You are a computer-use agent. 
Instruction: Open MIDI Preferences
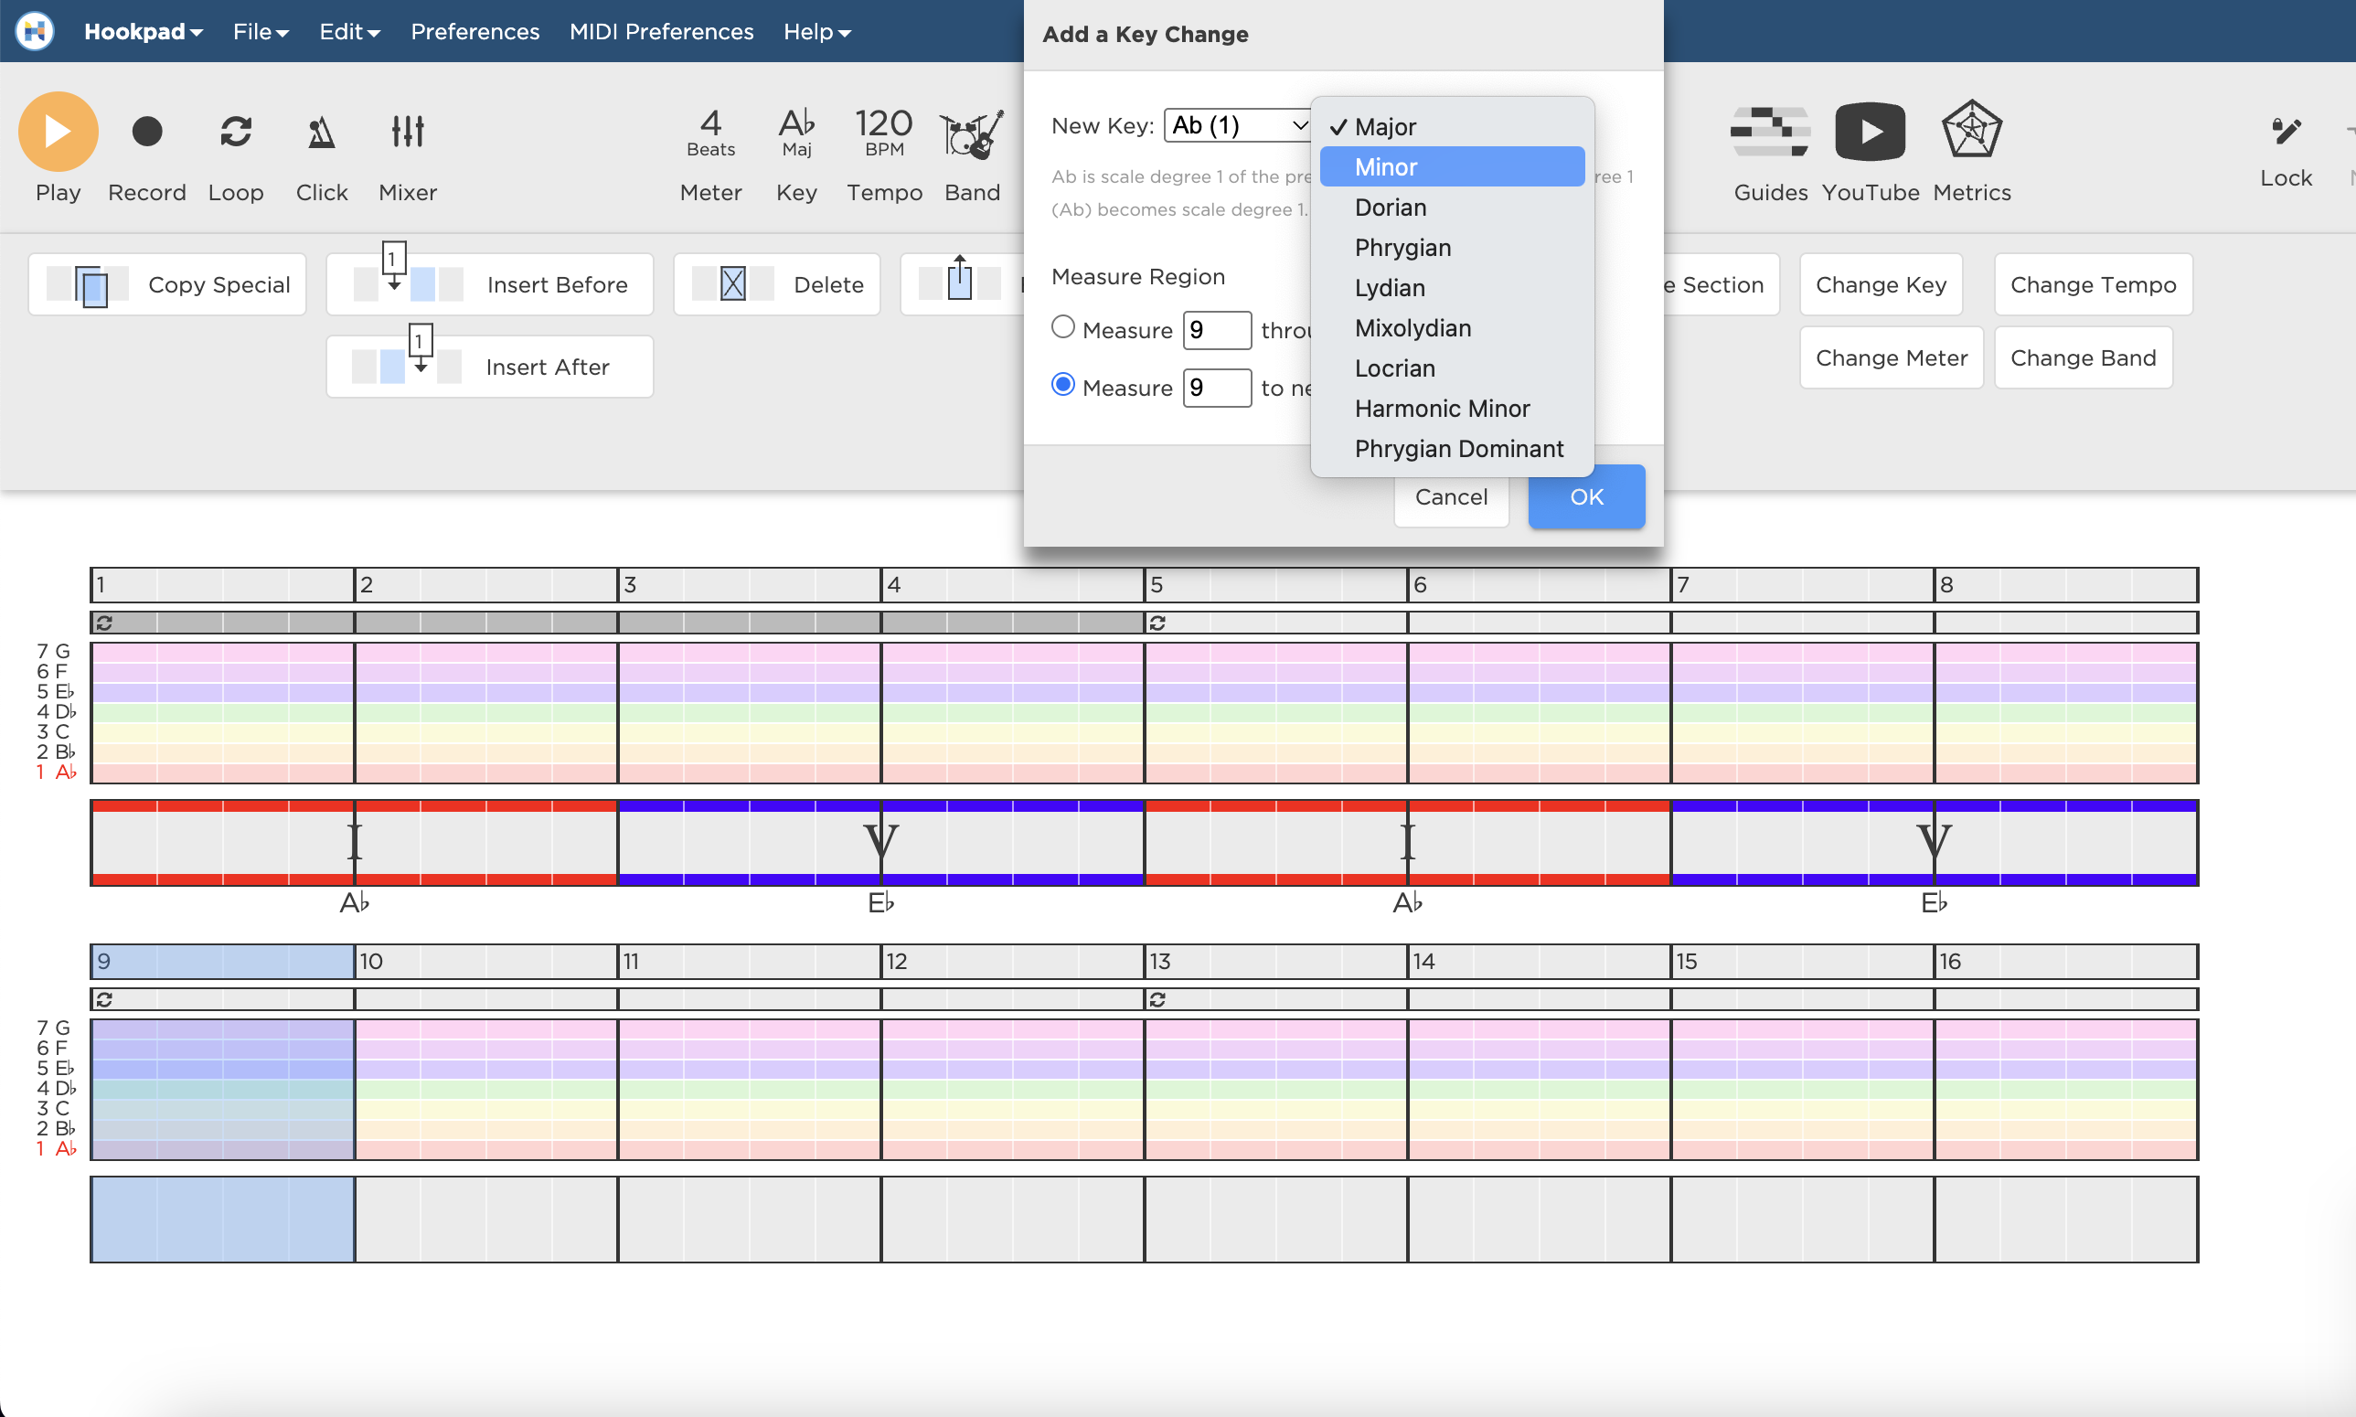coord(662,31)
